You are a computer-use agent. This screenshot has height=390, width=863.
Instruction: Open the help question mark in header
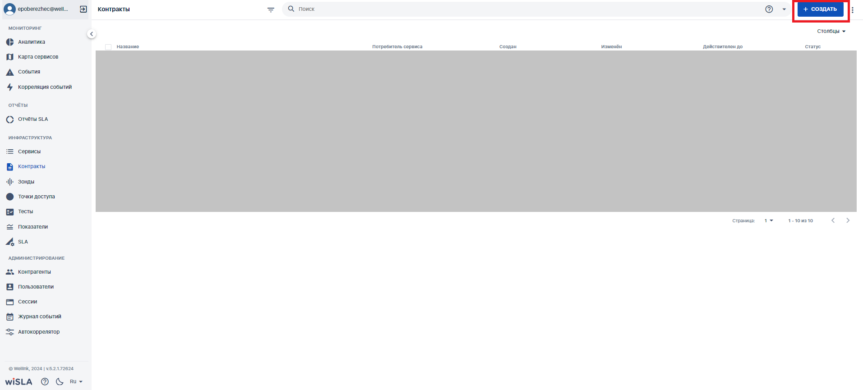[x=769, y=9]
